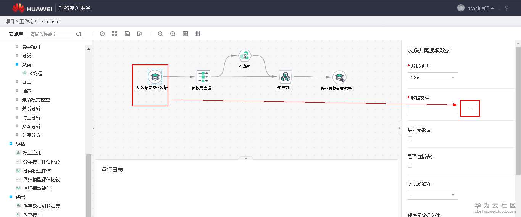Open the help question mark icon
This screenshot has height=217, width=521.
tap(506, 8)
